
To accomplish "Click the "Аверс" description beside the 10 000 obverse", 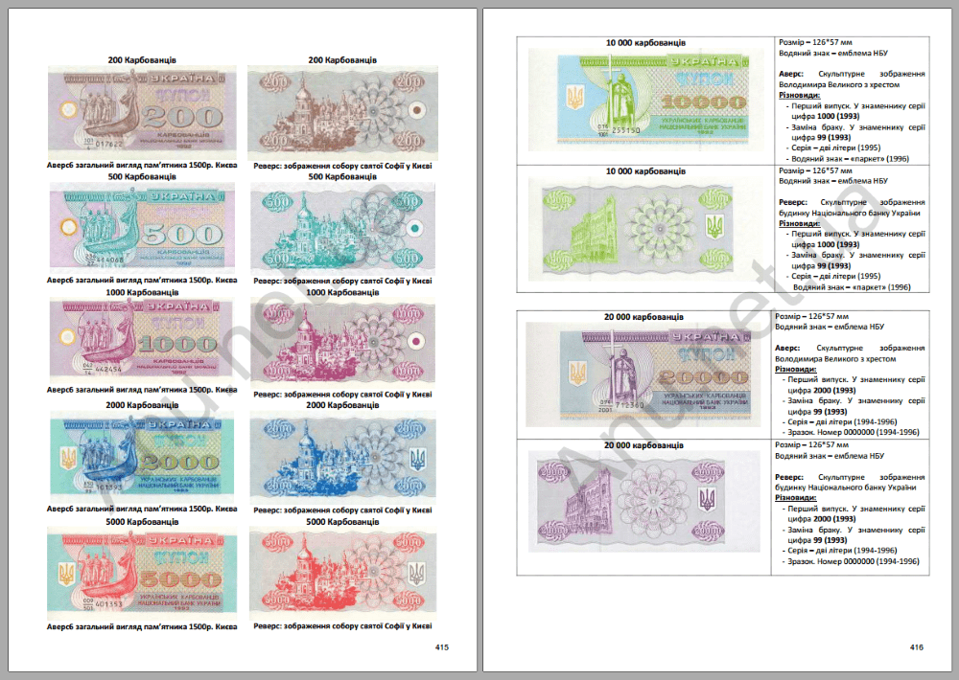I will click(x=850, y=79).
